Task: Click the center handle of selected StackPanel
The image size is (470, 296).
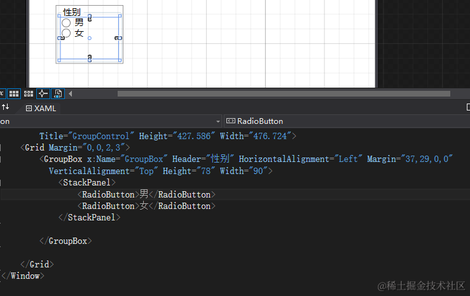Action: (90, 38)
